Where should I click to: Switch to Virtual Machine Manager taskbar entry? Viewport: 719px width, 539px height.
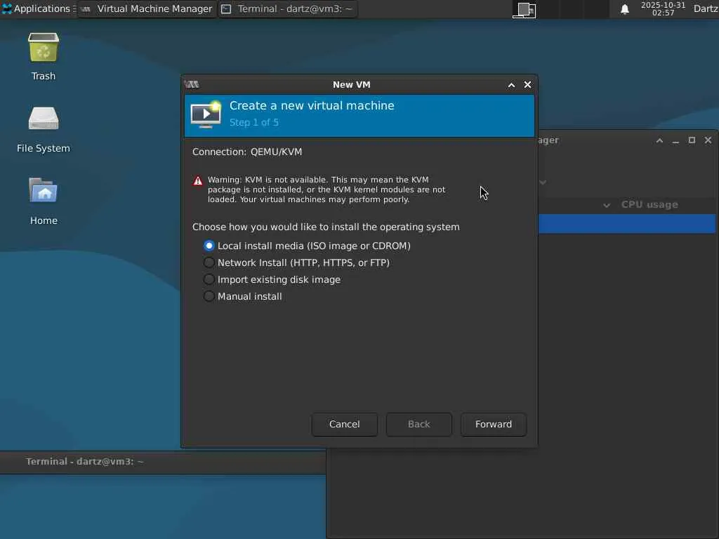tap(147, 8)
